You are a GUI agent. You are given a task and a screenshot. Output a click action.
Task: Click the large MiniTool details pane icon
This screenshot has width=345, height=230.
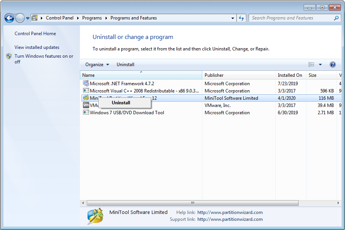(95, 216)
